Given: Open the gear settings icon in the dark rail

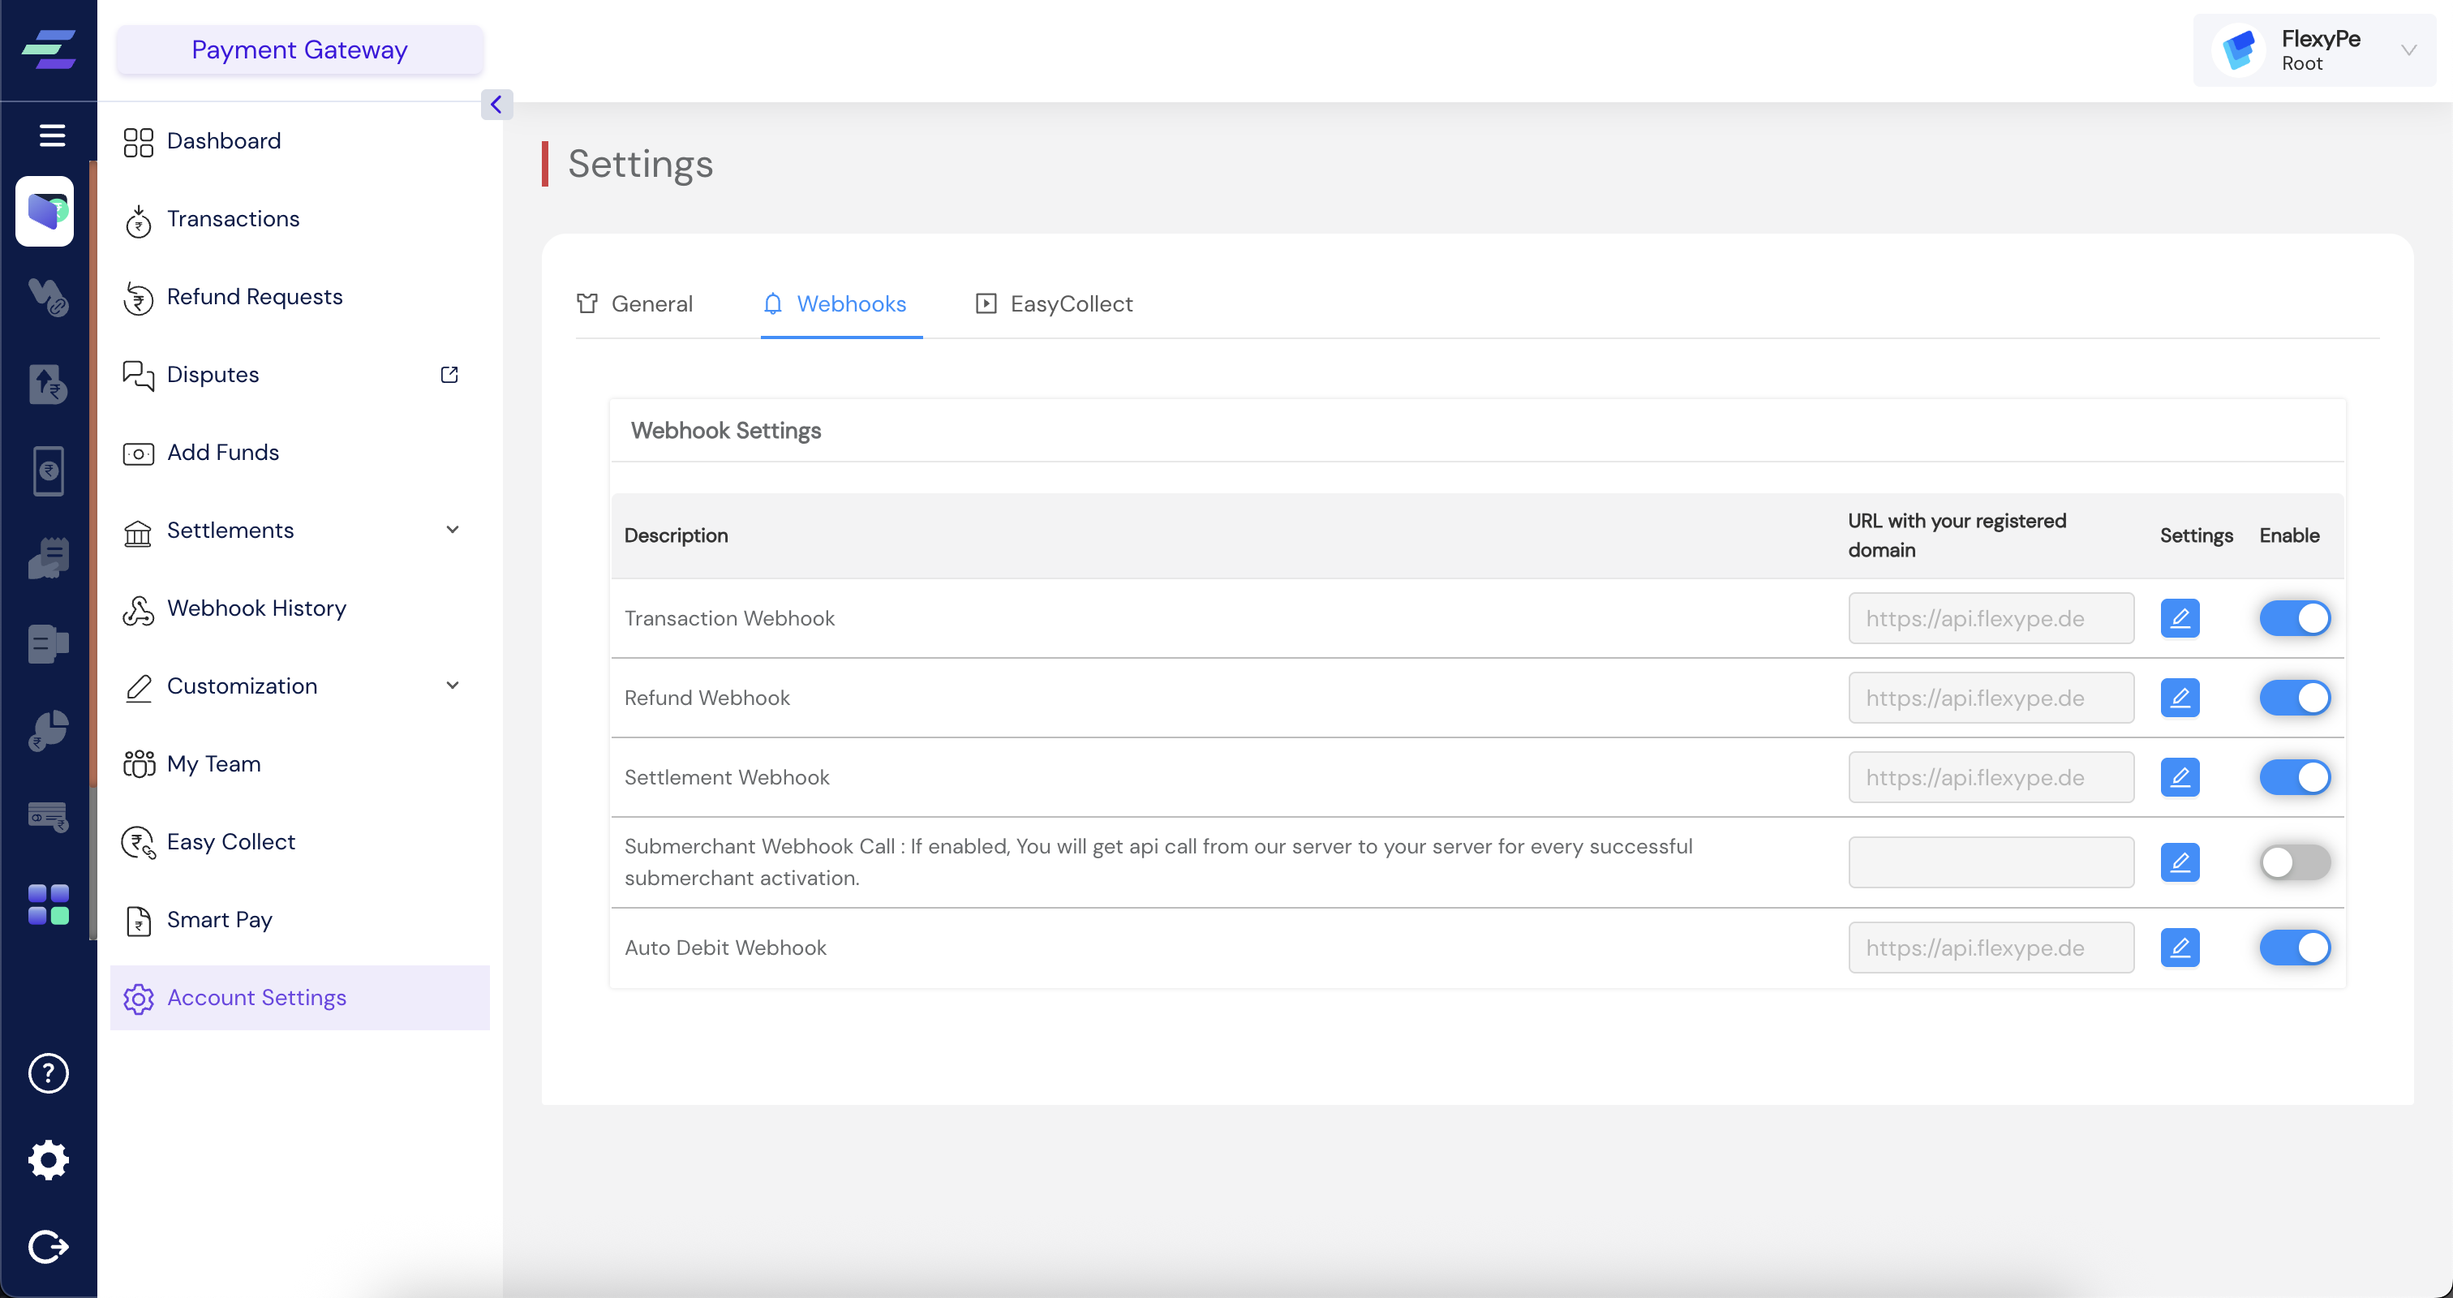Looking at the screenshot, I should click(48, 1159).
